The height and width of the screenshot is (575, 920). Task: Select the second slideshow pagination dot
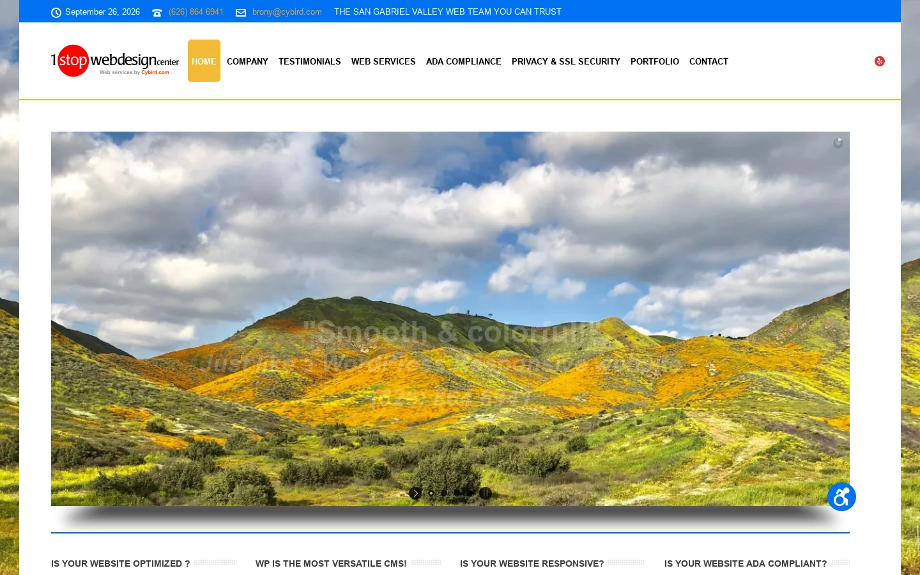click(x=444, y=493)
